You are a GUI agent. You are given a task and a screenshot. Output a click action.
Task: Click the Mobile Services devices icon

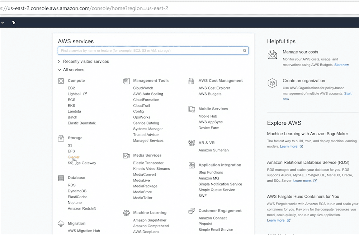tap(191, 109)
